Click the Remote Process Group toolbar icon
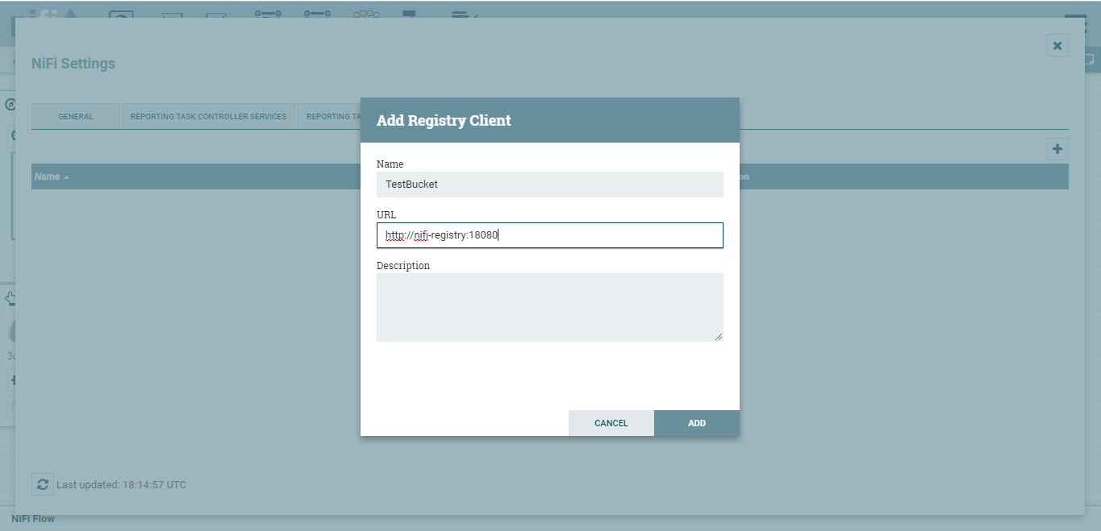This screenshot has width=1101, height=531. coord(317,14)
